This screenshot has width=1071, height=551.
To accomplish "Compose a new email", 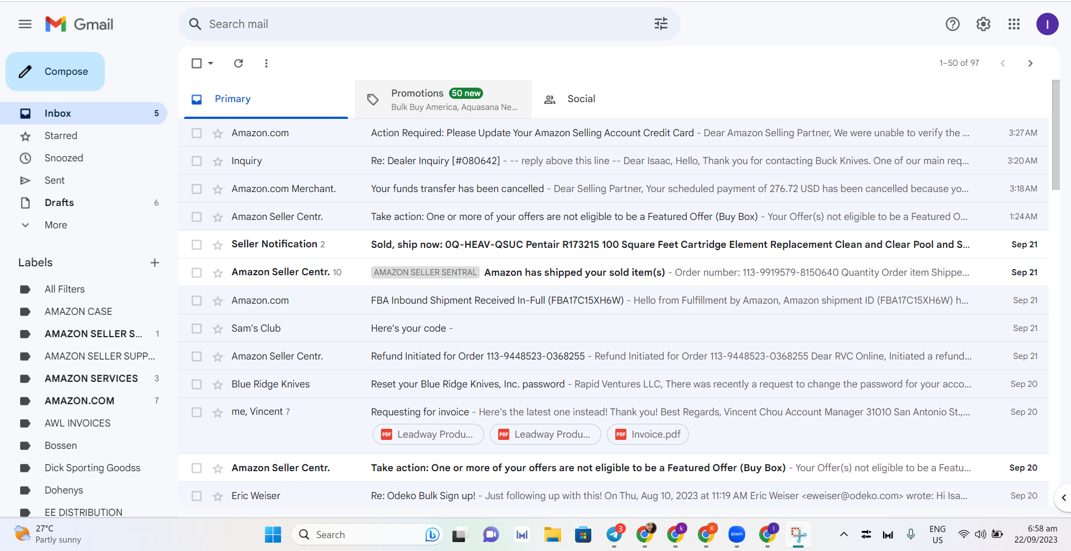I will [55, 71].
